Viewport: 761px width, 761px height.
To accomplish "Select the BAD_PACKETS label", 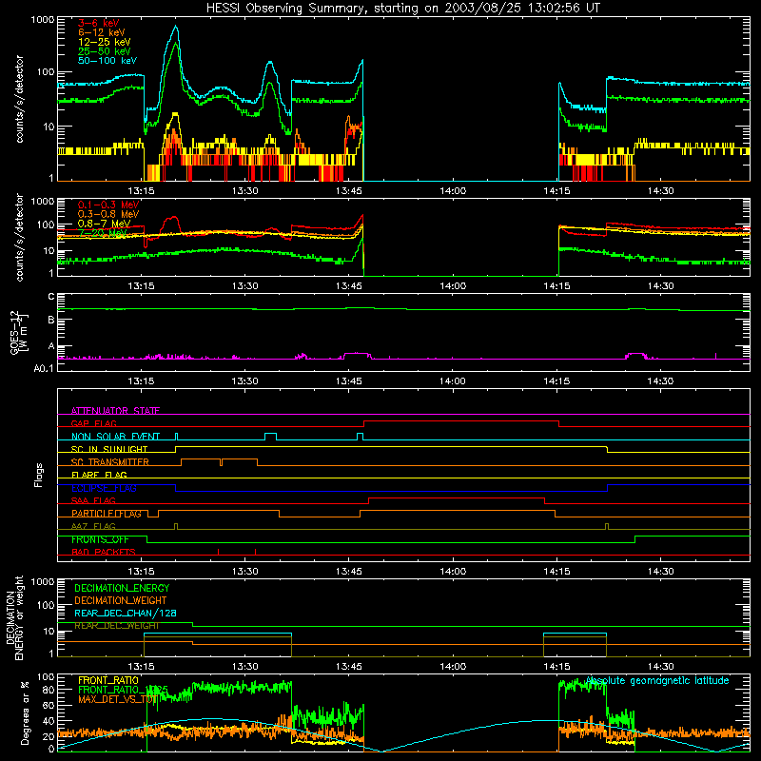I will point(104,552).
